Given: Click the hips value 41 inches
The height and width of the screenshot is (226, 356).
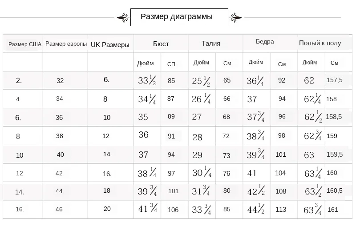Looking at the screenshot, I should tap(252, 174).
